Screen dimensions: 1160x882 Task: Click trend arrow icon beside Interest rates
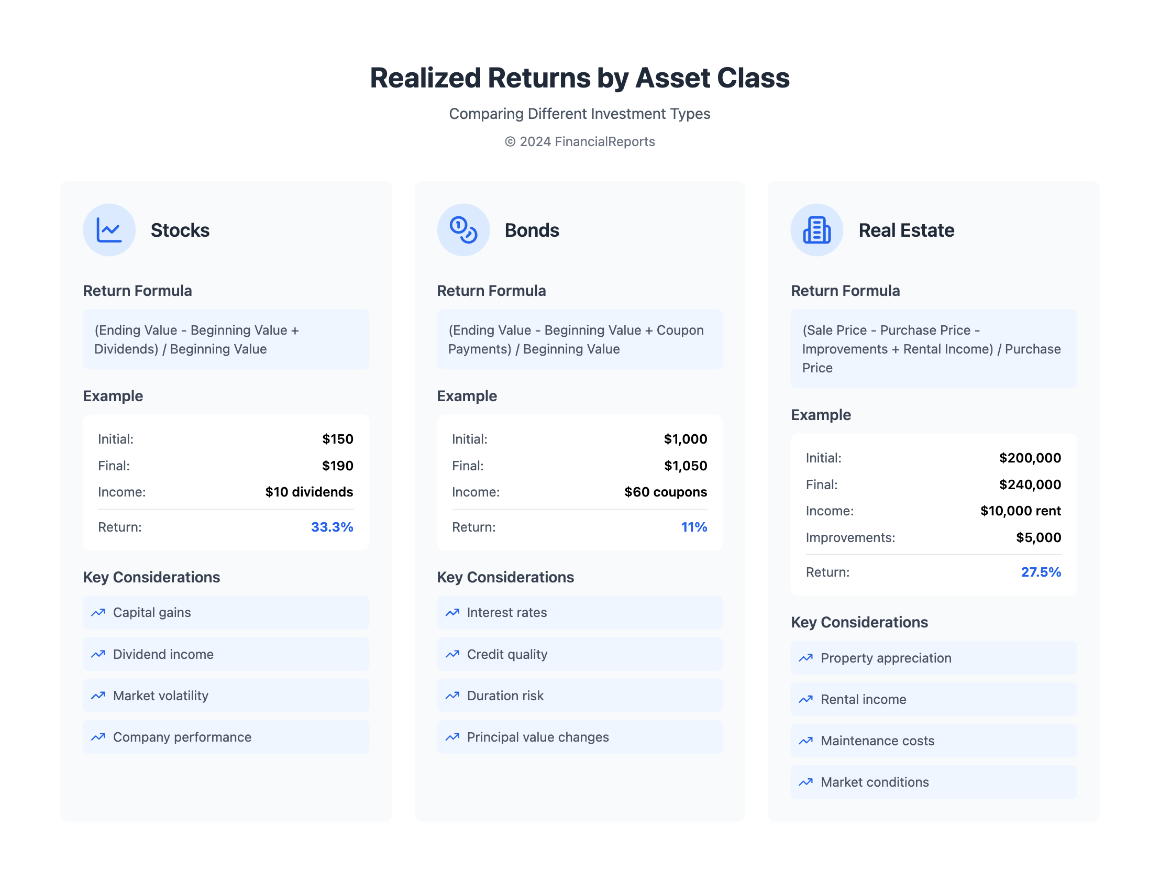[452, 613]
